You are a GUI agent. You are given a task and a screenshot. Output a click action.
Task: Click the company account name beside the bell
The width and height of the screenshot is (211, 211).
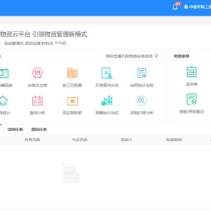click(198, 7)
